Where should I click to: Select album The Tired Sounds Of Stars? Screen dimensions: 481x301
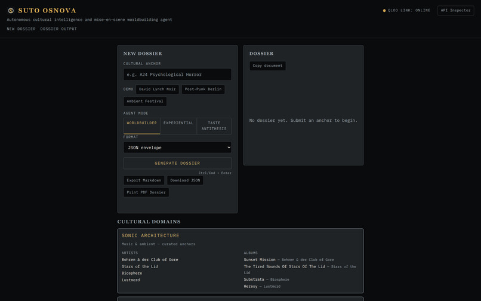click(x=285, y=266)
